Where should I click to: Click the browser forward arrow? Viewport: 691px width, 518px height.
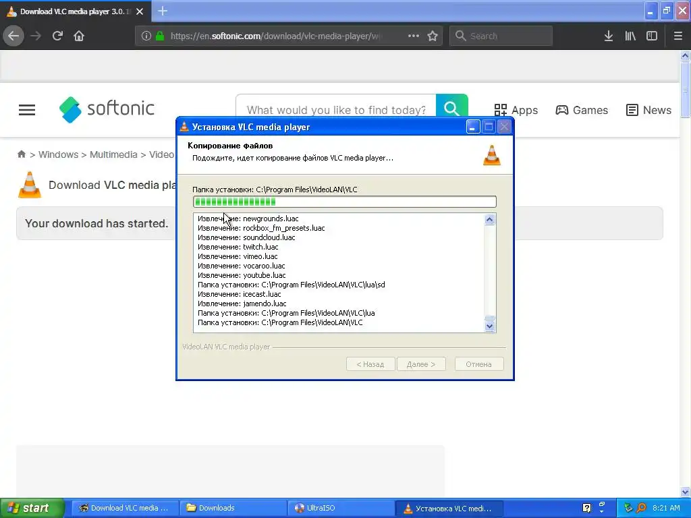click(36, 36)
